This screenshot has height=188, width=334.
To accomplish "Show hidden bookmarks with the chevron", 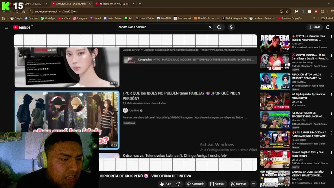I will [x=314, y=18].
